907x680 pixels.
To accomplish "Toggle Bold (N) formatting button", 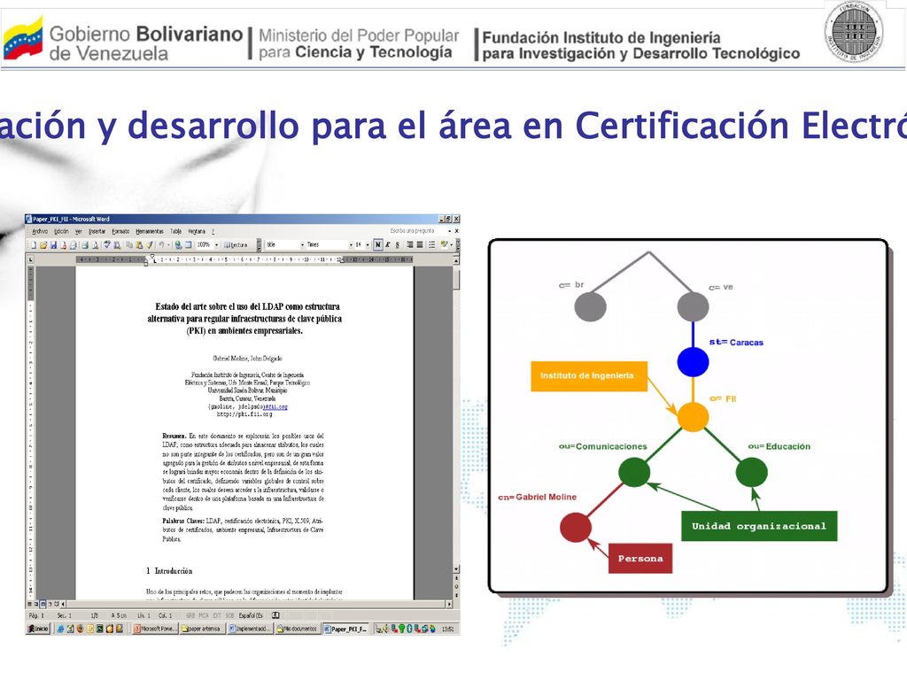I will coord(377,245).
